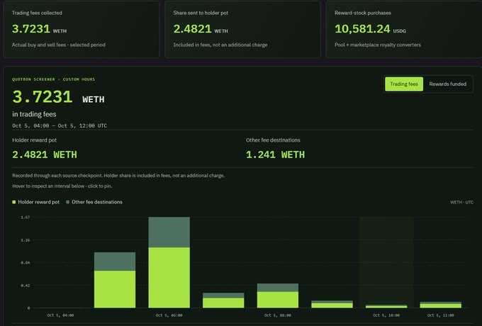Image resolution: width=482 pixels, height=326 pixels.
Task: Toggle Holder reward pot legend swatch
Action: click(14, 202)
